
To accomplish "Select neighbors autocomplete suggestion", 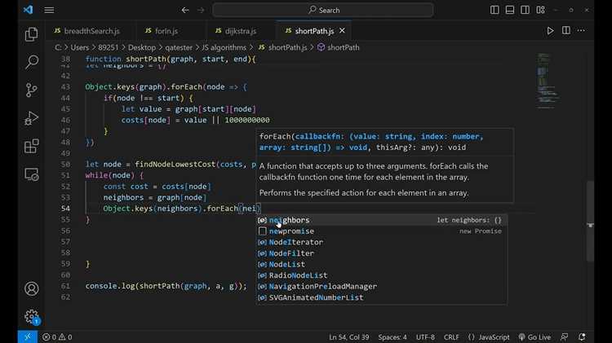I will coord(382,220).
